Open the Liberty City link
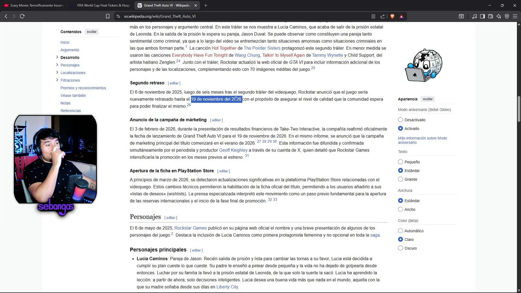521x293 pixels. pos(227,287)
